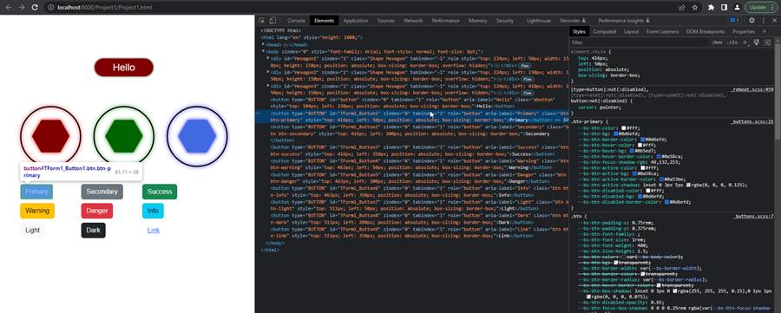Viewport: 781px width, 313px height.
Task: Click the Filter field in Styles pane
Action: click(640, 42)
